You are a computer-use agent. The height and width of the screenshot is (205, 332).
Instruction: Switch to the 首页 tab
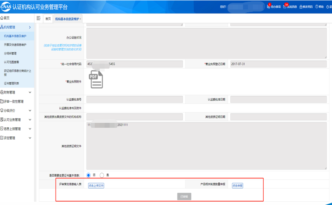pyautogui.click(x=48, y=19)
